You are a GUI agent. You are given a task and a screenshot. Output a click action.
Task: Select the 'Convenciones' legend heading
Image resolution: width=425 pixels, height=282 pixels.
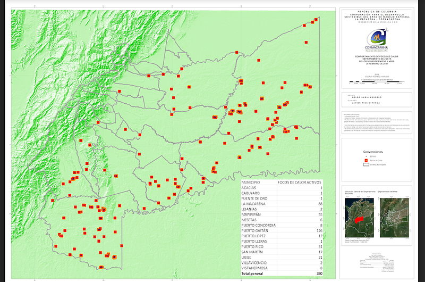coord(373,152)
